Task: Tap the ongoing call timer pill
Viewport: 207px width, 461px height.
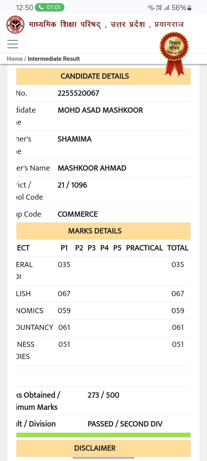Action: point(49,7)
